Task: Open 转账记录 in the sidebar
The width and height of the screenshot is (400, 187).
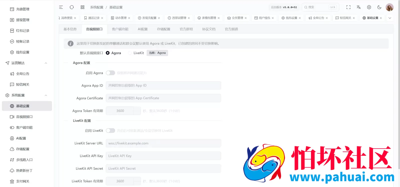Action: (27, 41)
